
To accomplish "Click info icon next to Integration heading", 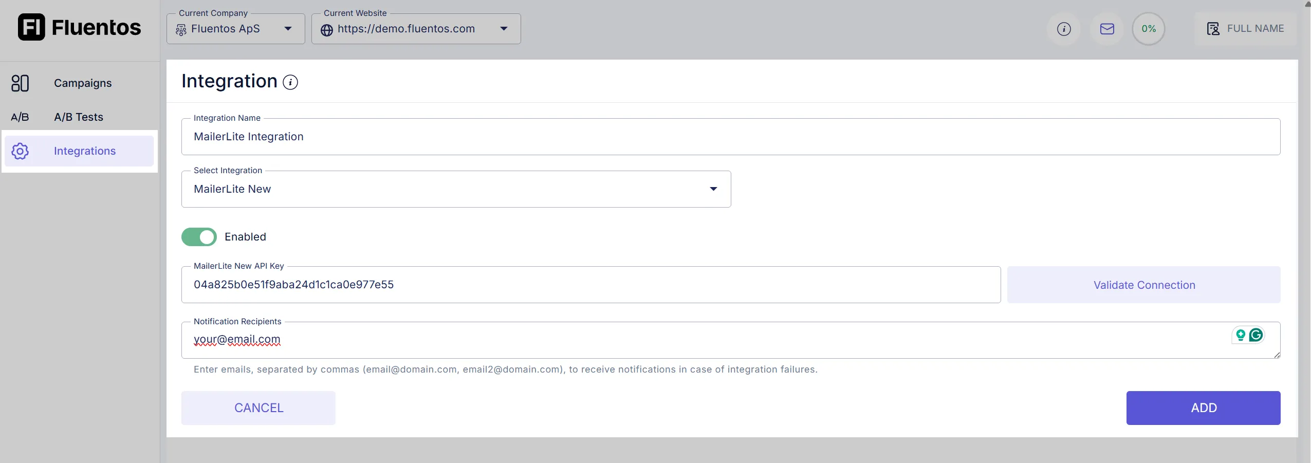I will 290,82.
